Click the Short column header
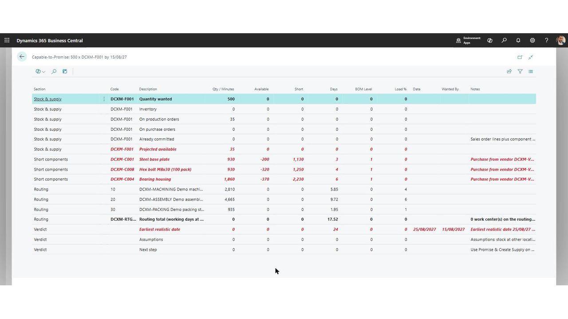Image resolution: width=568 pixels, height=319 pixels. point(299,89)
